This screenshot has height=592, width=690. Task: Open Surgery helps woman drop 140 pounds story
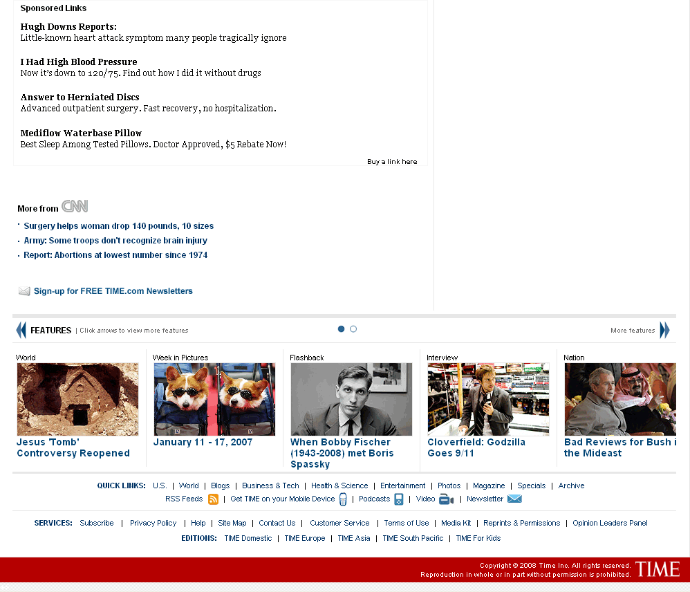pos(118,225)
